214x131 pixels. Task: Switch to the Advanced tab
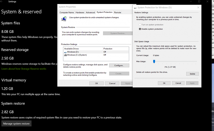pyautogui.click(x=90, y=13)
